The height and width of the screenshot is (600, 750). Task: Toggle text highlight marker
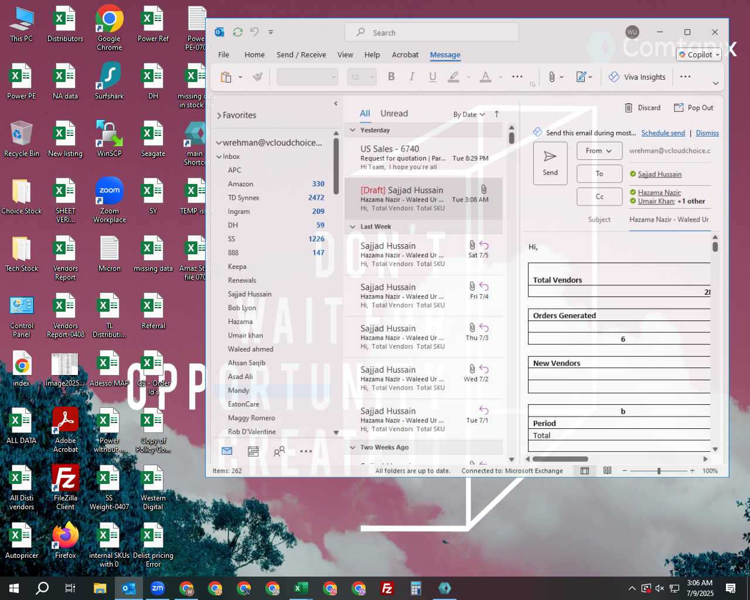pos(454,77)
